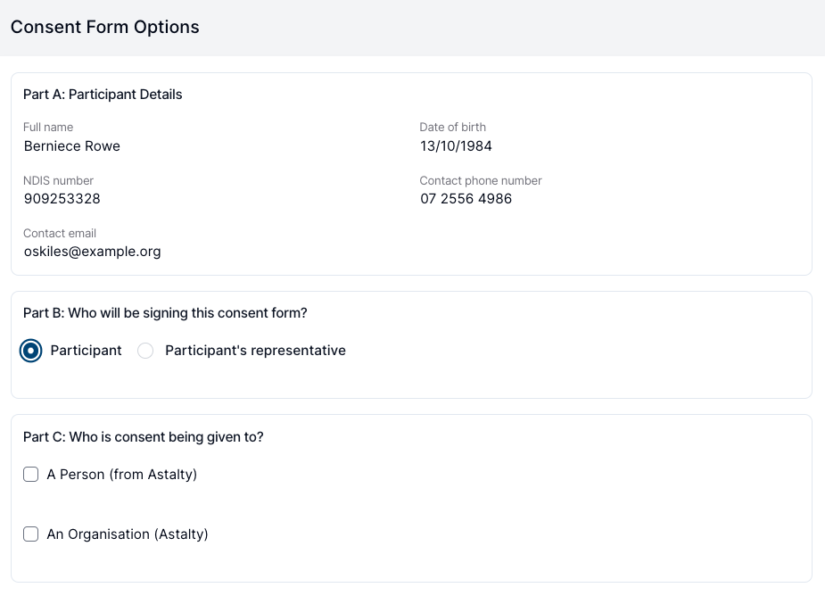Choose Participant's representative as the signer
This screenshot has height=596, width=825.
pyautogui.click(x=146, y=352)
